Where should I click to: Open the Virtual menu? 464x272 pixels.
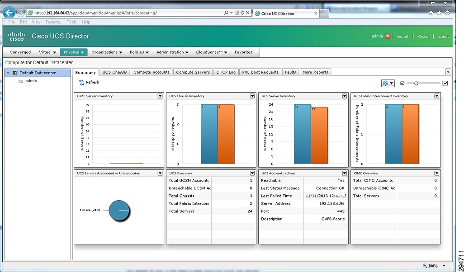[x=47, y=52]
